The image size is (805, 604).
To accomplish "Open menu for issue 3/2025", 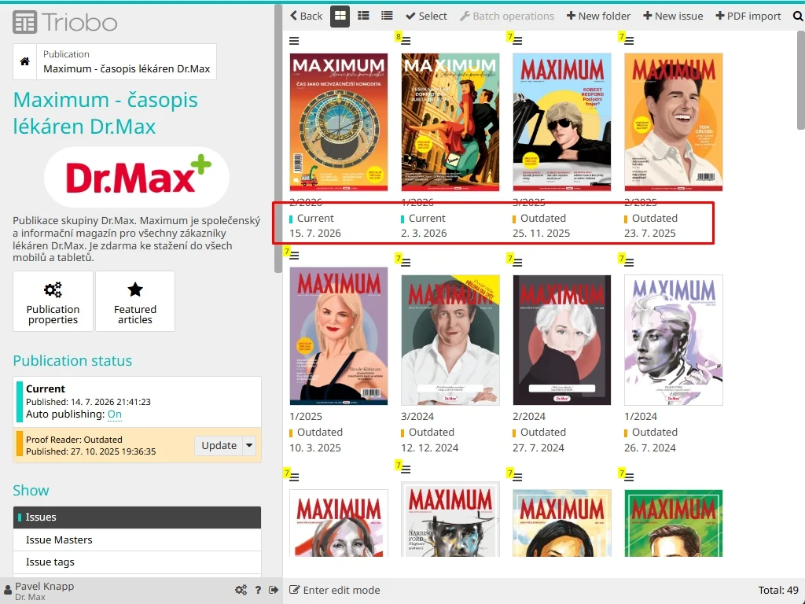I will (517, 41).
